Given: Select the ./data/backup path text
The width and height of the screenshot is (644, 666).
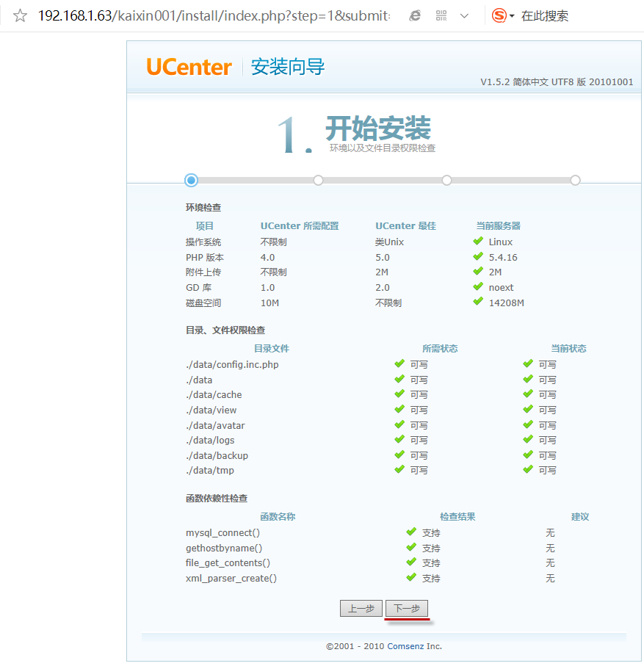Looking at the screenshot, I should coord(217,456).
